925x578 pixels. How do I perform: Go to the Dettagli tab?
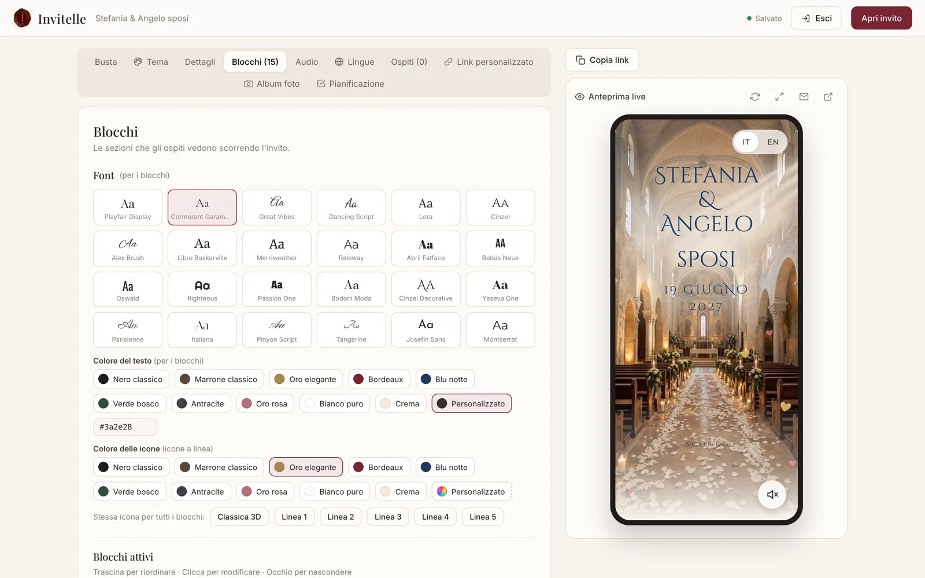coord(200,62)
